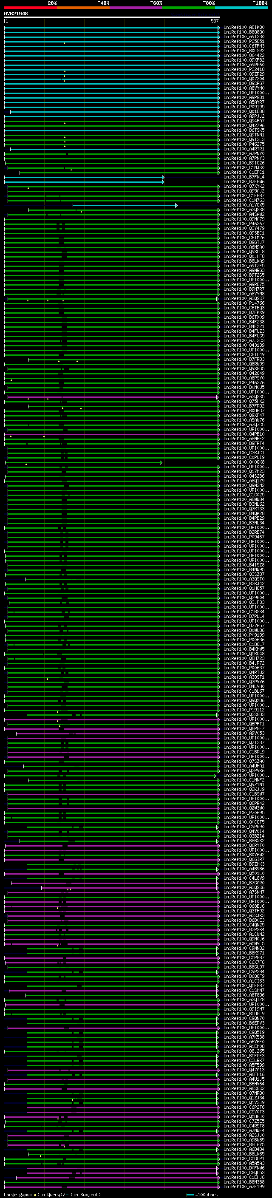Click the UniRef100_C9NND2 label

point(244,949)
